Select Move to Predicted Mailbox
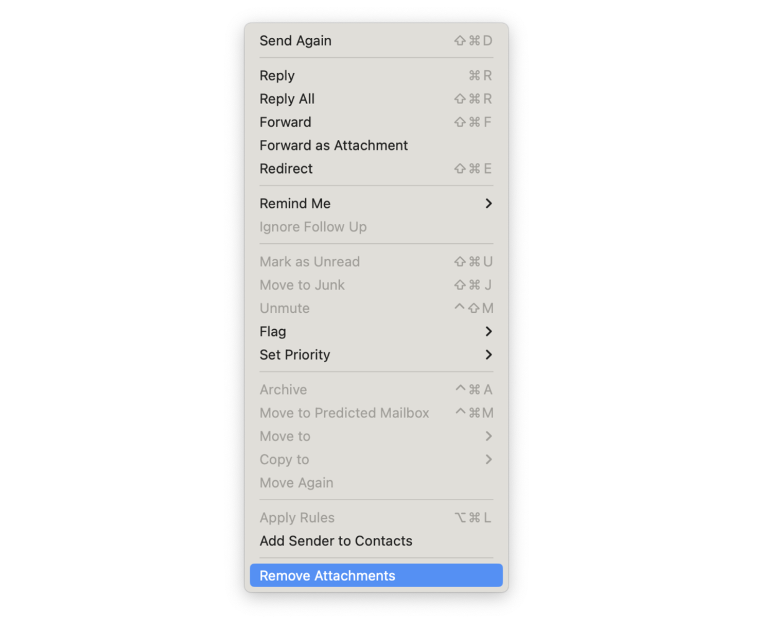 [x=344, y=412]
